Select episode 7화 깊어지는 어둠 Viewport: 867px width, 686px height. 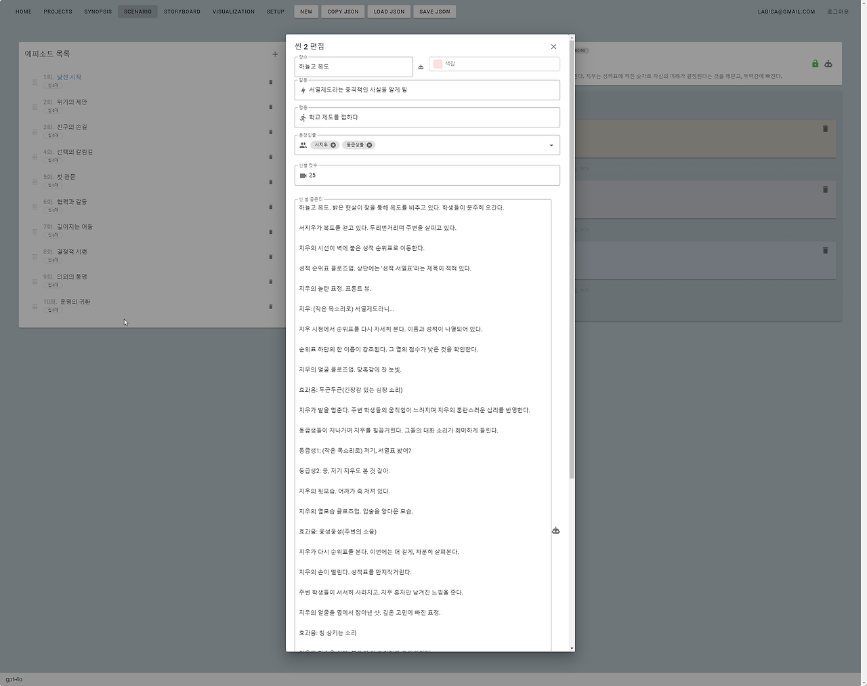(68, 227)
